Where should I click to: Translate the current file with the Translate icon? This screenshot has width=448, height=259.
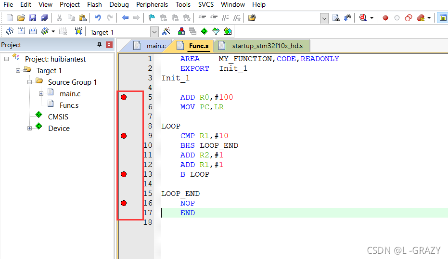pos(10,31)
